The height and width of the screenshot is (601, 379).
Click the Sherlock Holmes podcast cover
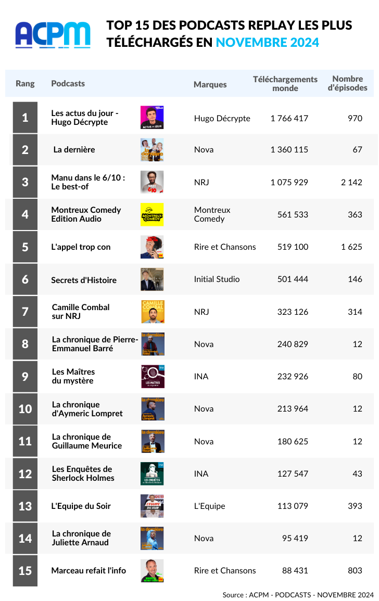(152, 474)
